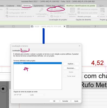Click the Opções de desenho panel title
The image size is (107, 108).
coord(83,20)
